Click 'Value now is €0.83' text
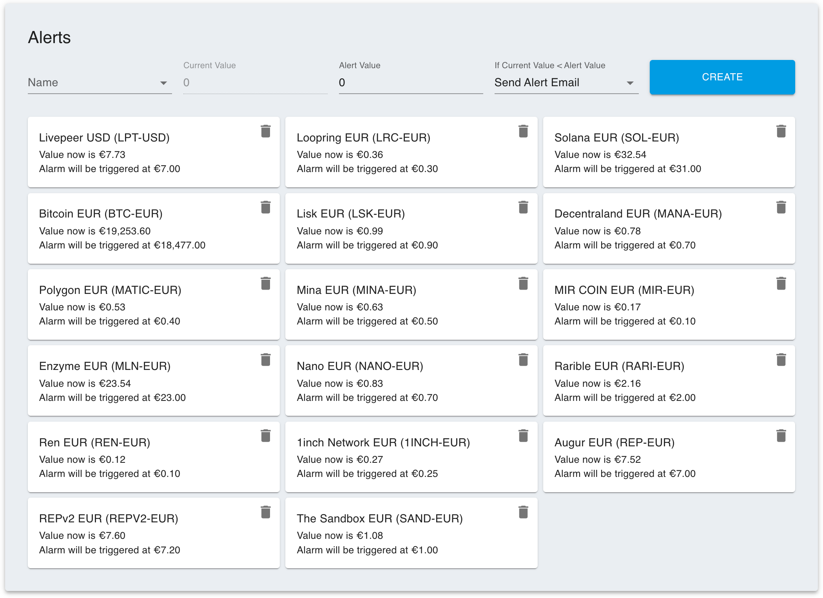The width and height of the screenshot is (823, 598). point(340,384)
